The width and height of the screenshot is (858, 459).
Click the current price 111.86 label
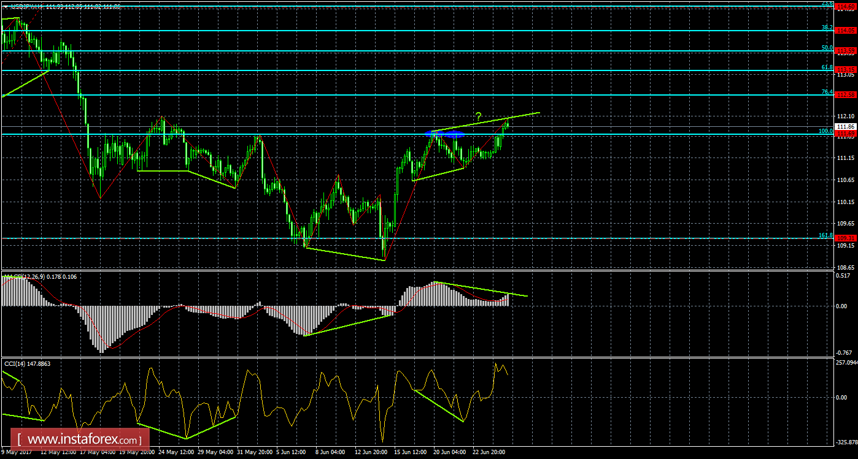846,126
